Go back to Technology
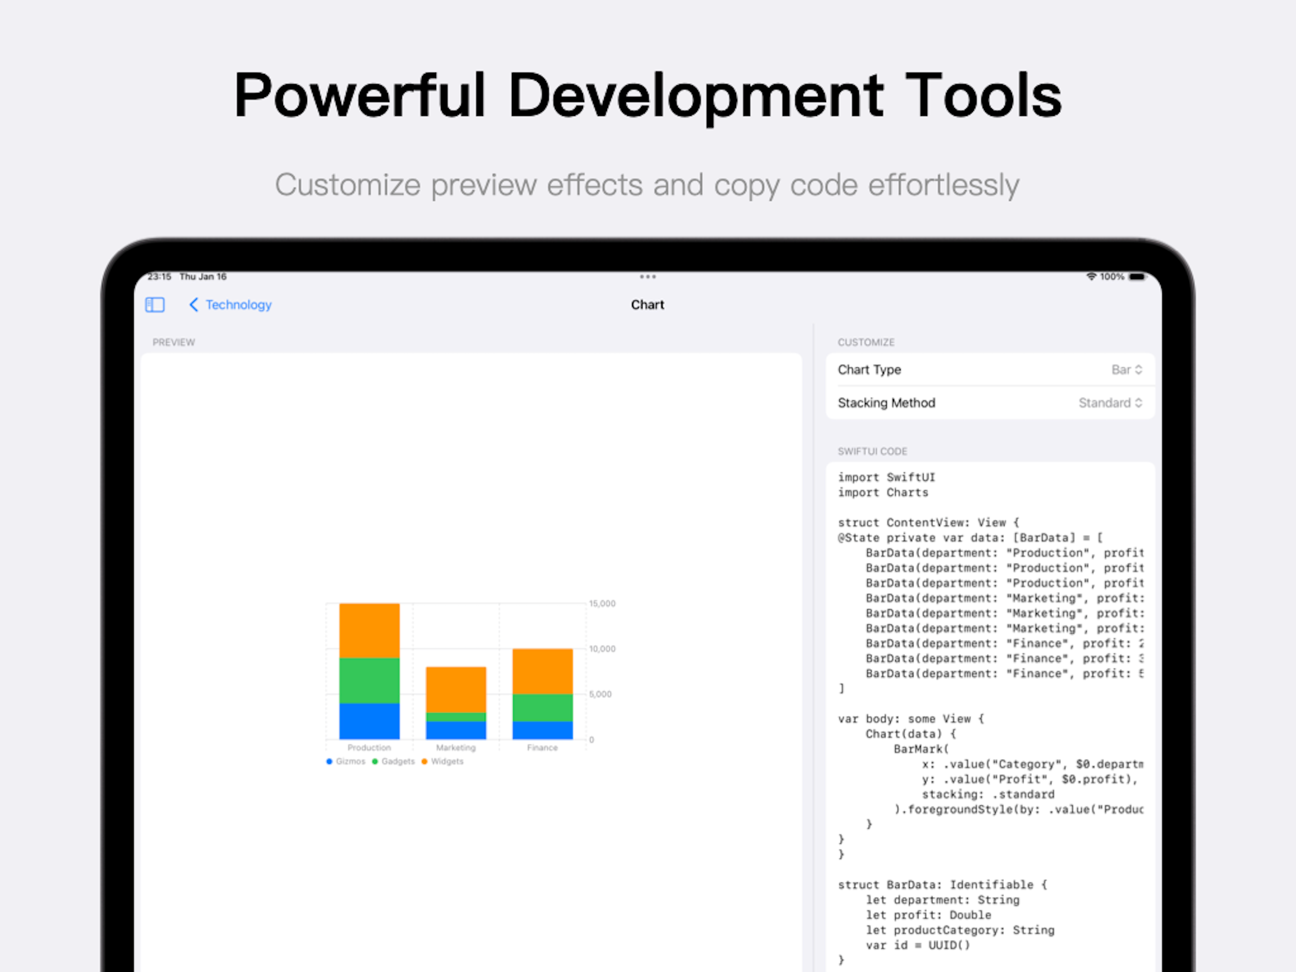Viewport: 1296px width, 972px height. 238,305
